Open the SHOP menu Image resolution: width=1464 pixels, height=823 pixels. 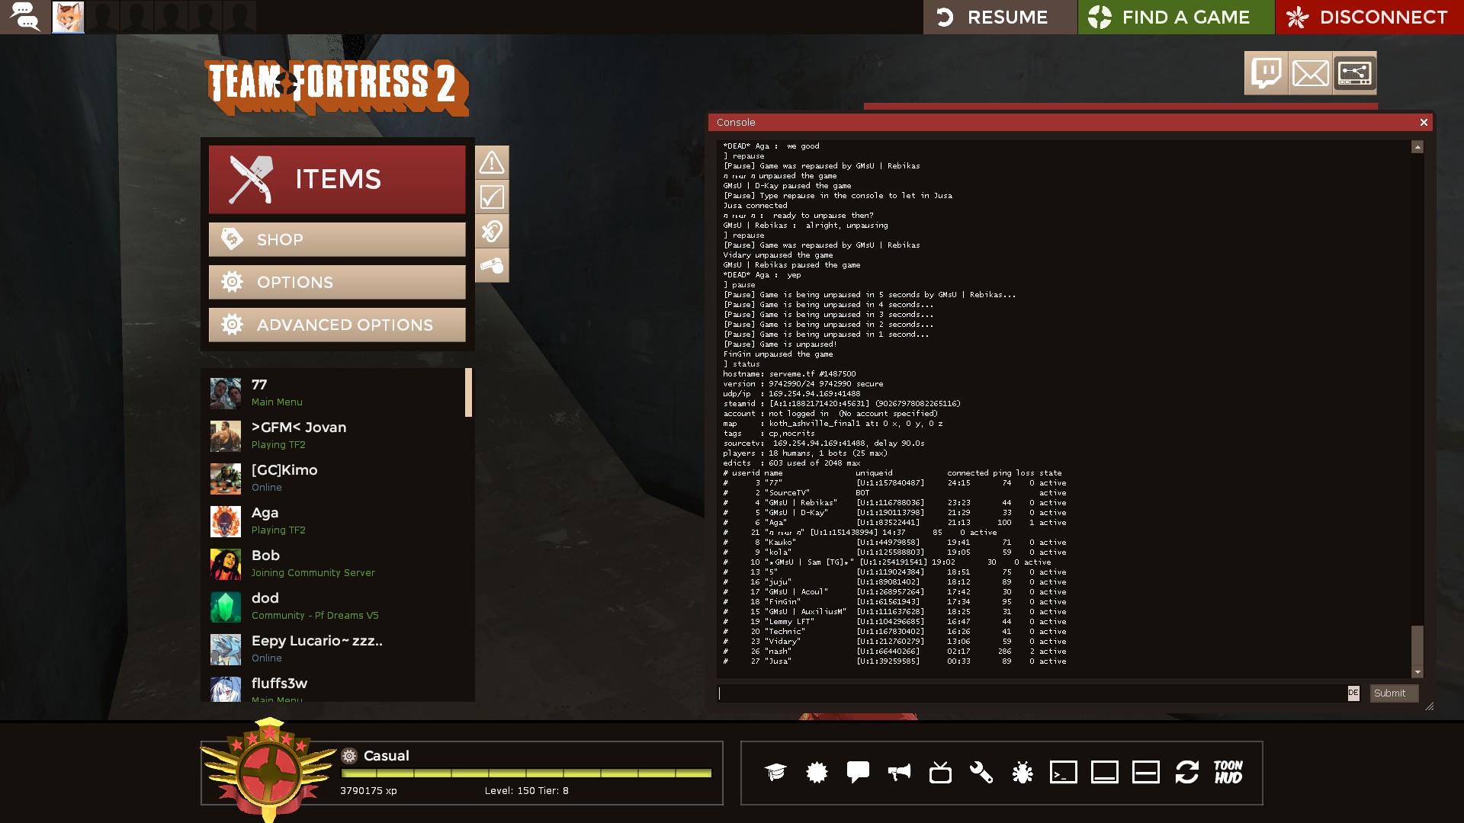(337, 239)
